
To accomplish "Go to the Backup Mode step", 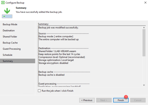I will [x=10, y=24].
